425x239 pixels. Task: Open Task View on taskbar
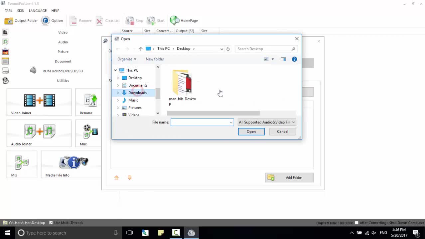129,233
